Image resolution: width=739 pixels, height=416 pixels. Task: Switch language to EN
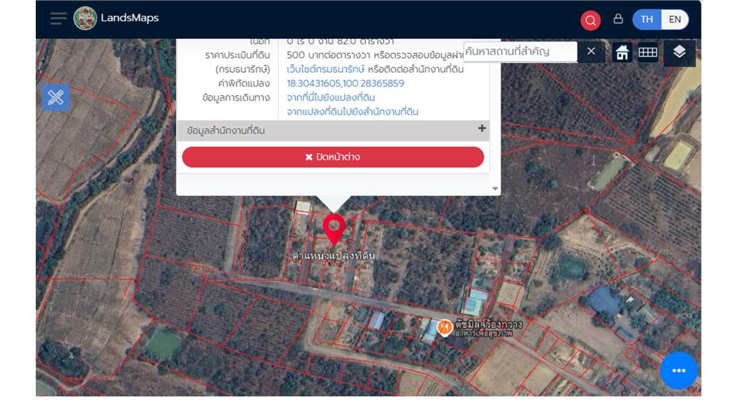coord(674,19)
